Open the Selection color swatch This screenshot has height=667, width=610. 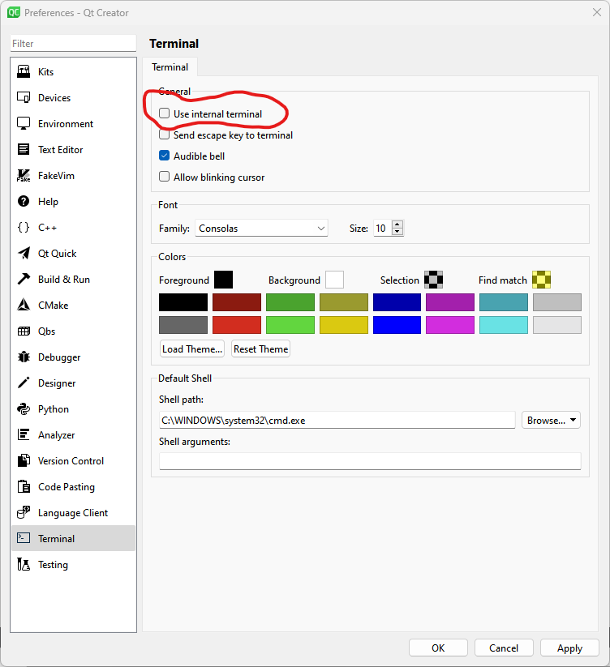point(433,280)
